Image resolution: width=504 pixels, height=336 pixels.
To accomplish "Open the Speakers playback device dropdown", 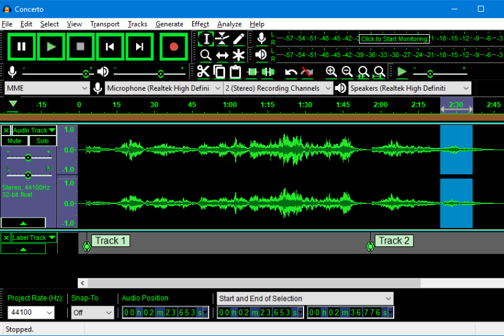I will click(410, 88).
